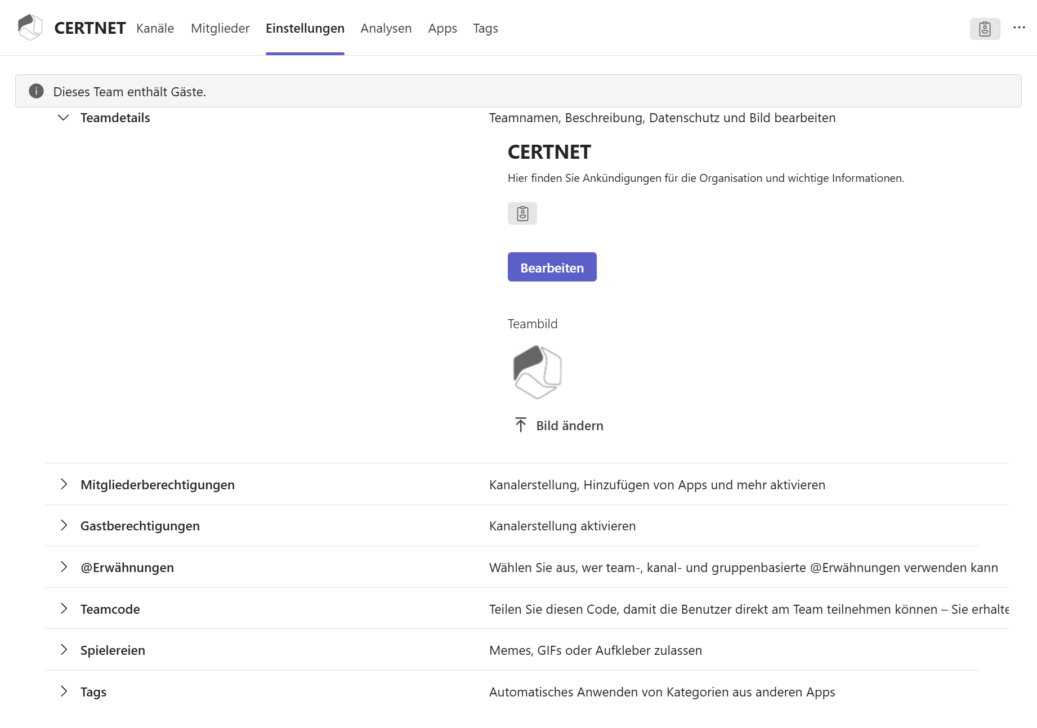Click the Bild ändern link
Viewport: 1037px width, 728px height.
[x=569, y=426]
